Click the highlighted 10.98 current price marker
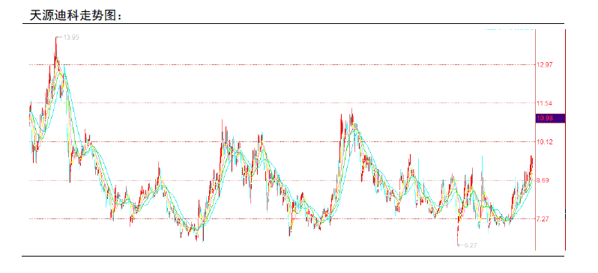 point(550,118)
